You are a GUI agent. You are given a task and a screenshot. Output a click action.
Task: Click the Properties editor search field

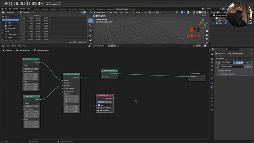[232, 49]
